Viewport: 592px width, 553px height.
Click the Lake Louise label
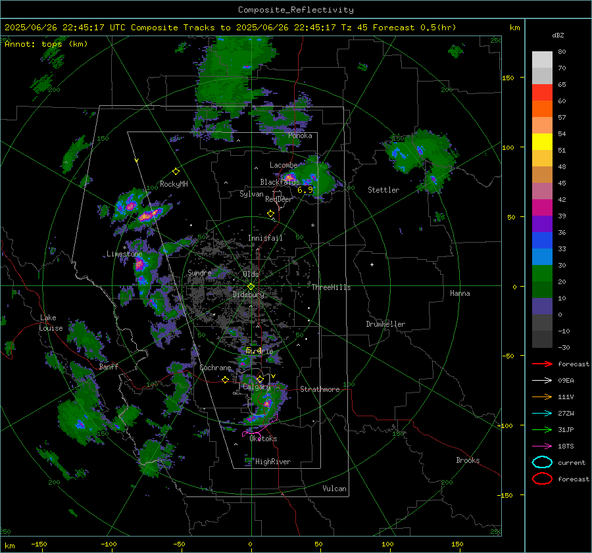point(51,323)
